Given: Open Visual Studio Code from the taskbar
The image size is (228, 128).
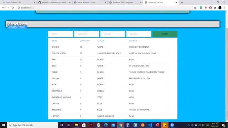Looking at the screenshot, I should (150, 125).
